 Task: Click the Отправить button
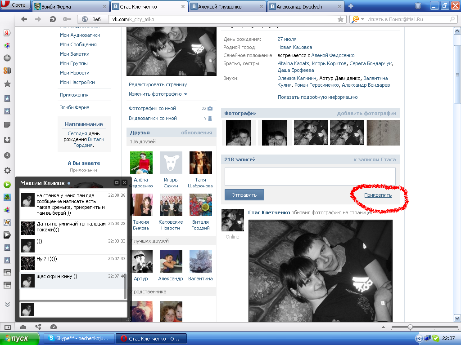point(244,195)
